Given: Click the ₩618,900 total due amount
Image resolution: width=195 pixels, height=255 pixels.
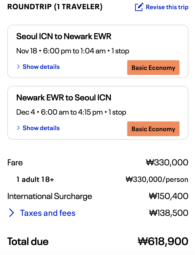Looking at the screenshot, I should point(163,241).
